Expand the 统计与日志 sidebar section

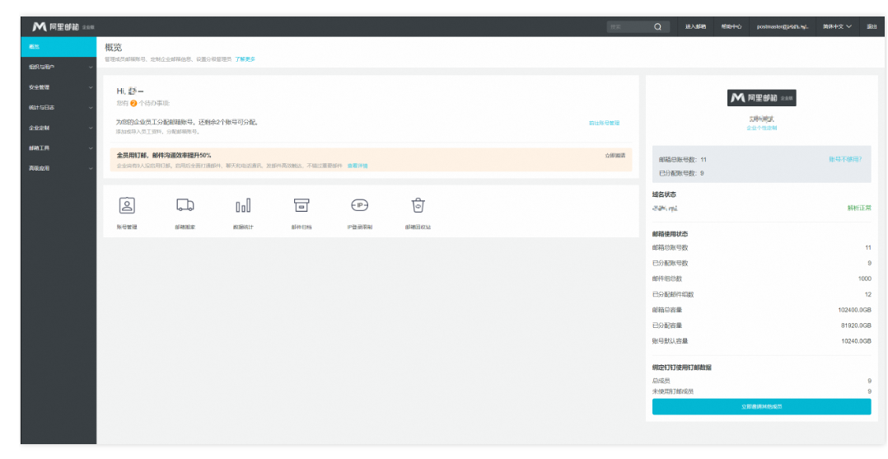click(58, 107)
